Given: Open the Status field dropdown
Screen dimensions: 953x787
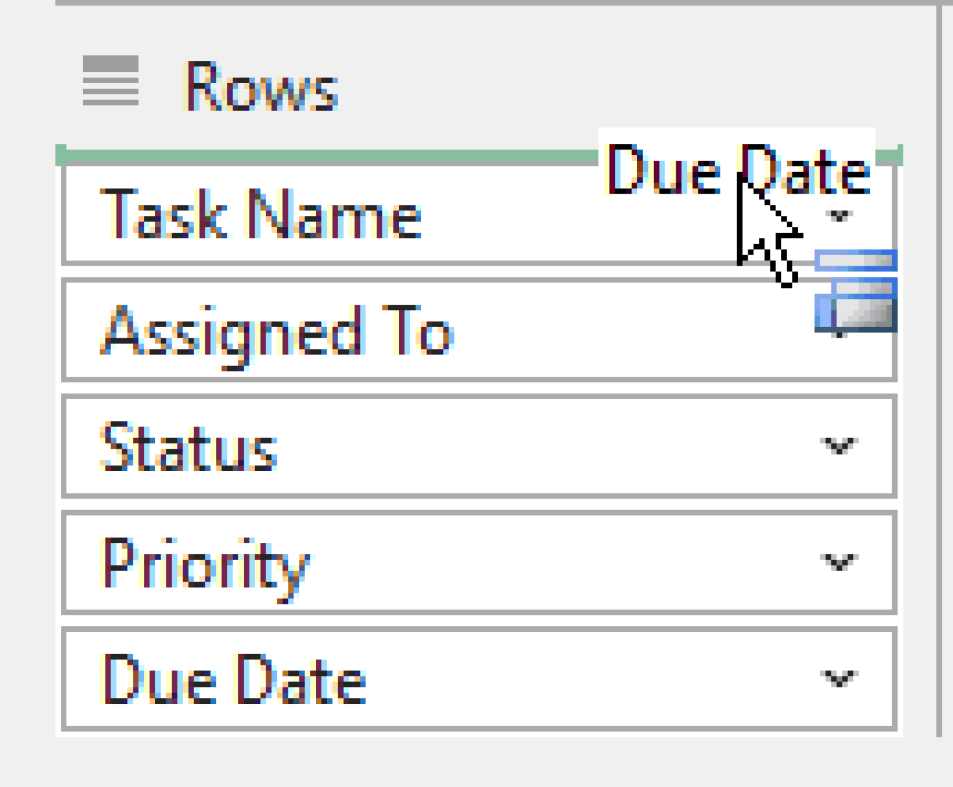Looking at the screenshot, I should 839,446.
